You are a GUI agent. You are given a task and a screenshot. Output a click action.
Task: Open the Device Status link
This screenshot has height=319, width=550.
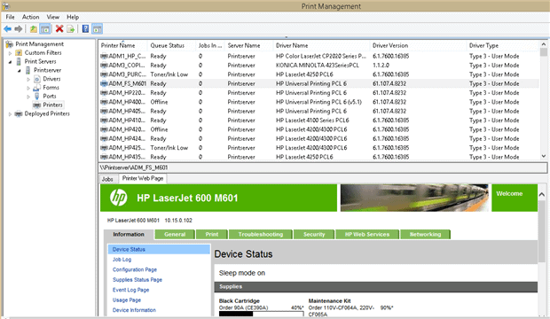129,249
